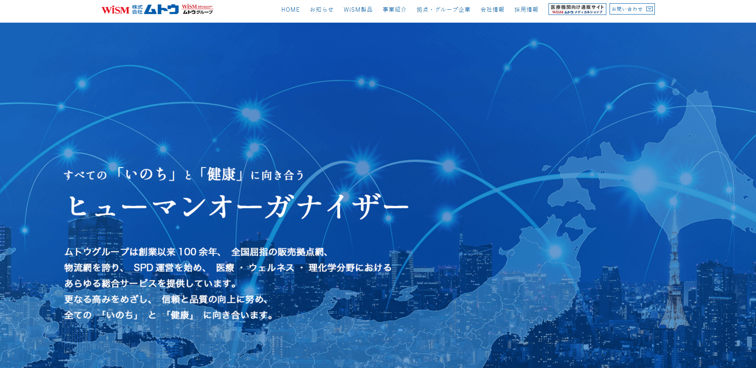Navigate to 会社情報 company info
Image resolution: width=756 pixels, height=368 pixels.
tap(492, 10)
